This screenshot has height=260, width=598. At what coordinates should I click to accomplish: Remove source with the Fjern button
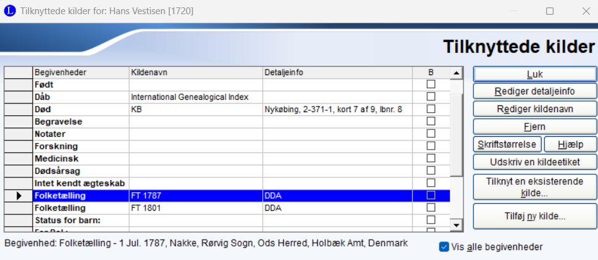534,127
